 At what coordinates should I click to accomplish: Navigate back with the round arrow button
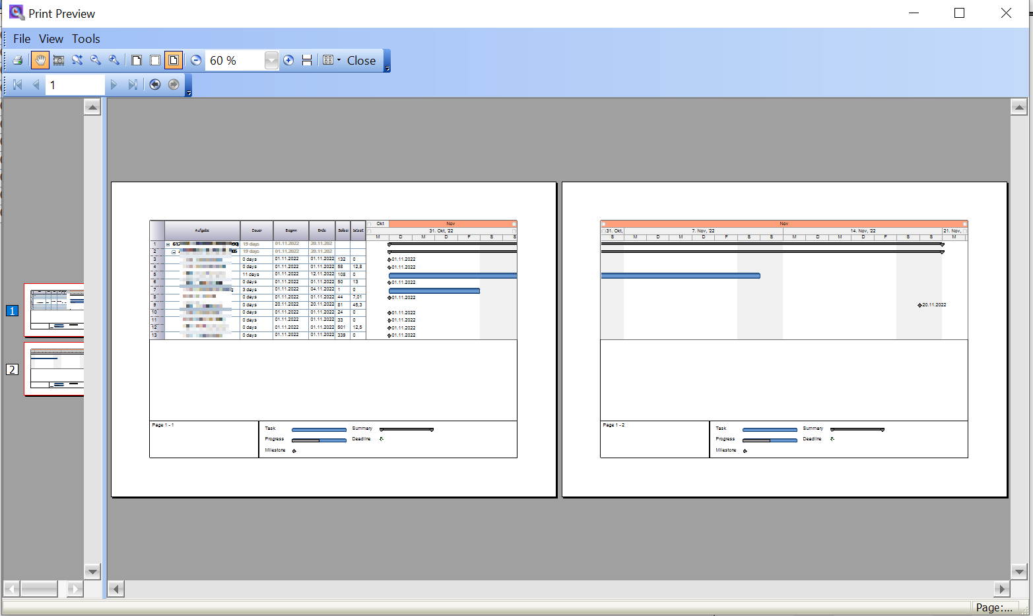155,85
